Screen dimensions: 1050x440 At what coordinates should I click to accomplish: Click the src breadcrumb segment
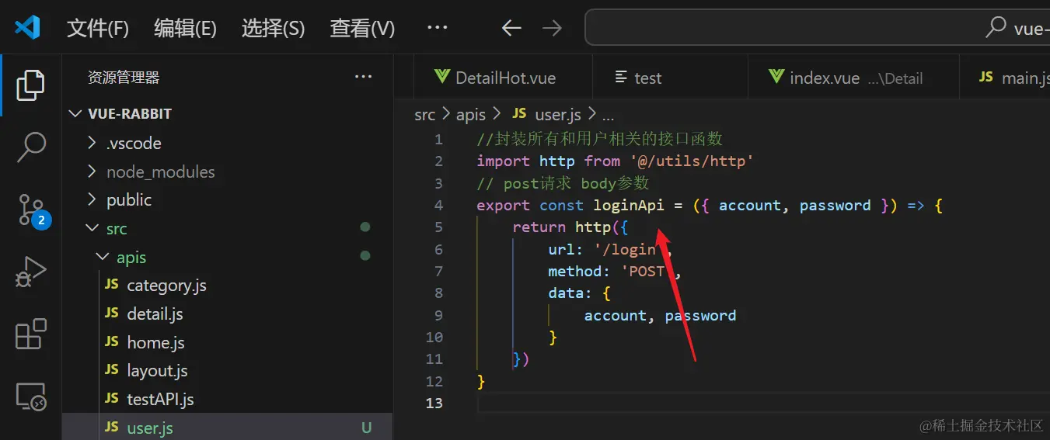click(x=424, y=115)
